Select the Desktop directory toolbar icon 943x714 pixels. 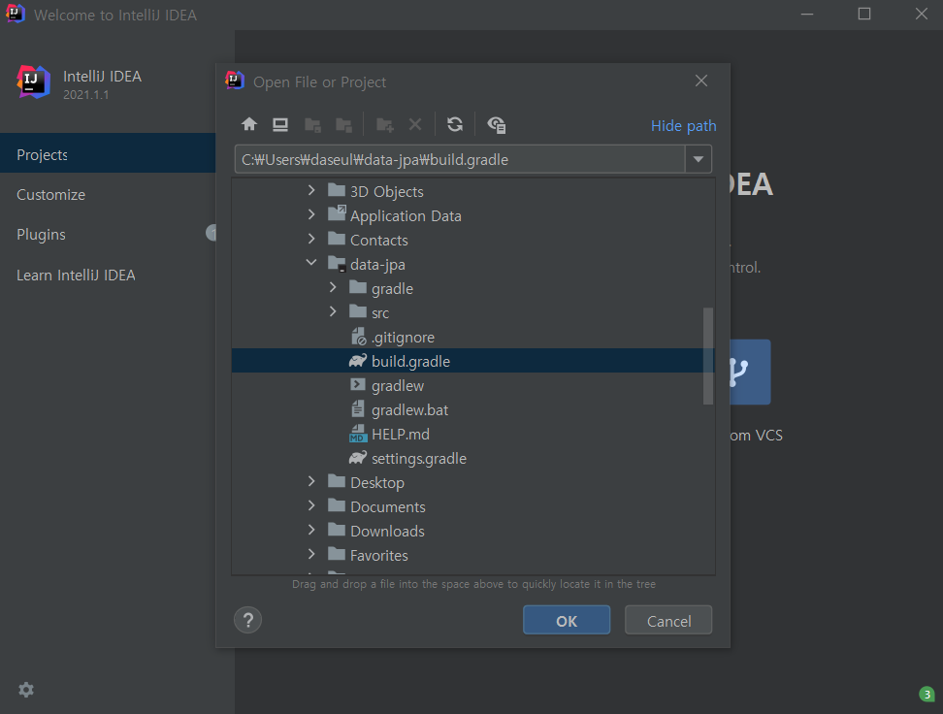click(280, 124)
